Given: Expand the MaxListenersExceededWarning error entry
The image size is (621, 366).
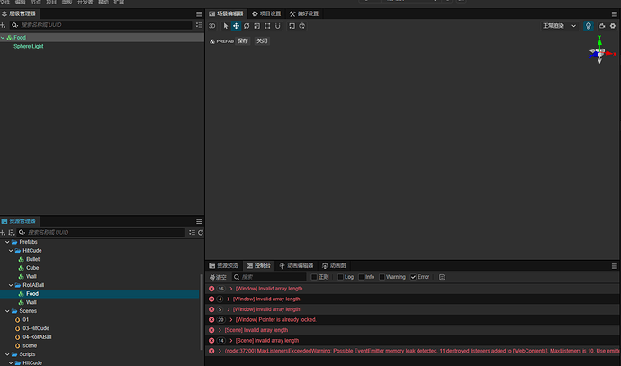Looking at the screenshot, I should (220, 352).
